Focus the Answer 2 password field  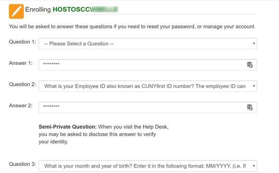coord(148,107)
